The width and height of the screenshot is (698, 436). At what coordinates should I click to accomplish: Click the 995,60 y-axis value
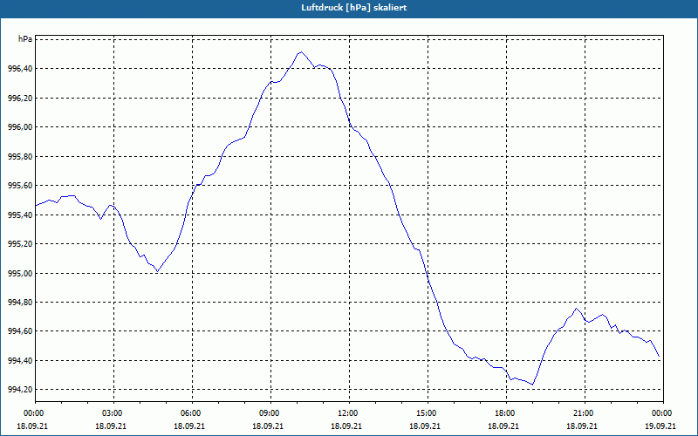click(20, 186)
